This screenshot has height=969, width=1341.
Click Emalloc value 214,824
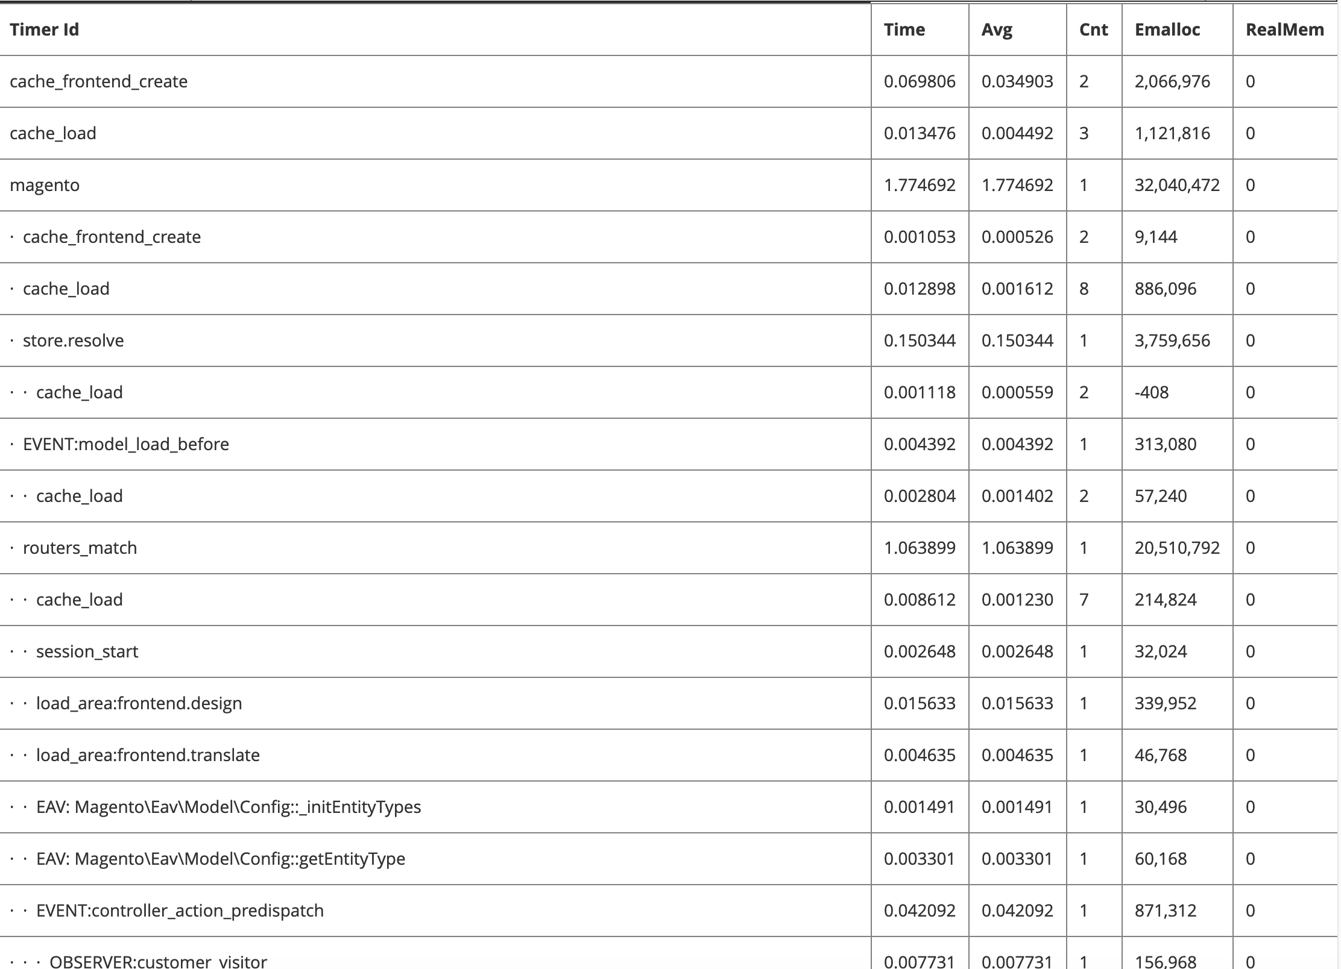click(x=1166, y=600)
